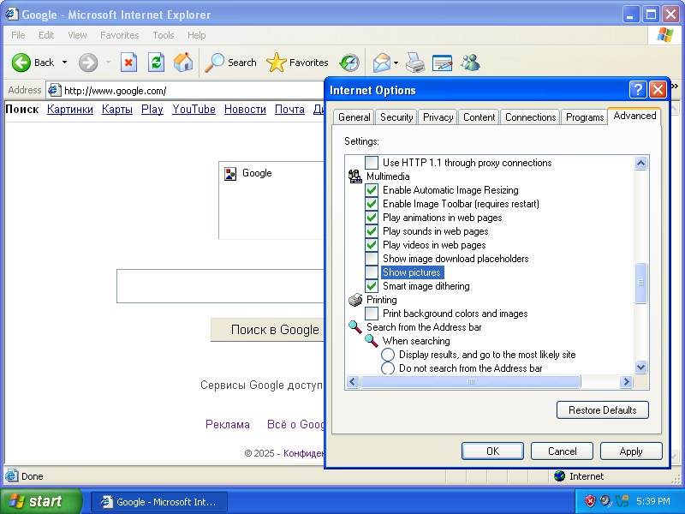Image resolution: width=685 pixels, height=514 pixels.
Task: Switch to the Security tab
Action: (396, 117)
